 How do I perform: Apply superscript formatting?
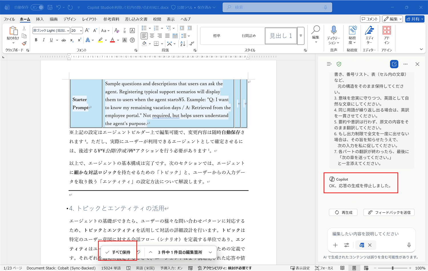79,40
